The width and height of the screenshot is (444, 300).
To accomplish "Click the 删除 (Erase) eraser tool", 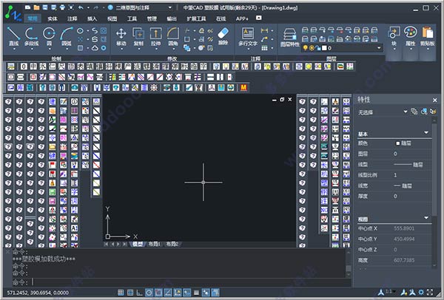I will (223, 36).
